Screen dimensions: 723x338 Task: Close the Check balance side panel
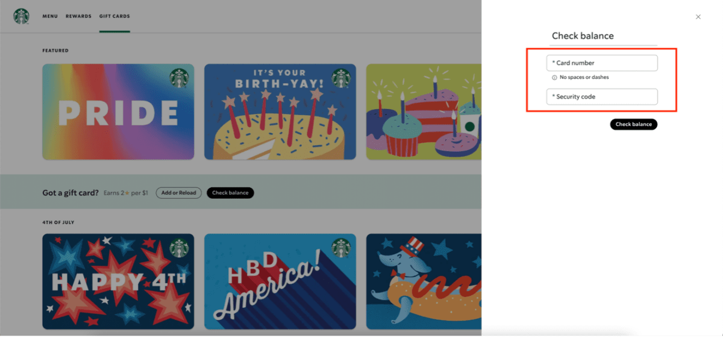tap(698, 17)
